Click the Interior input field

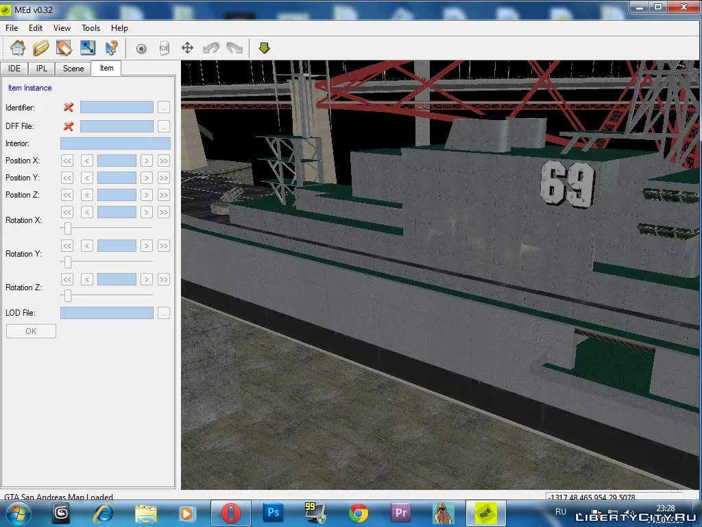(115, 143)
